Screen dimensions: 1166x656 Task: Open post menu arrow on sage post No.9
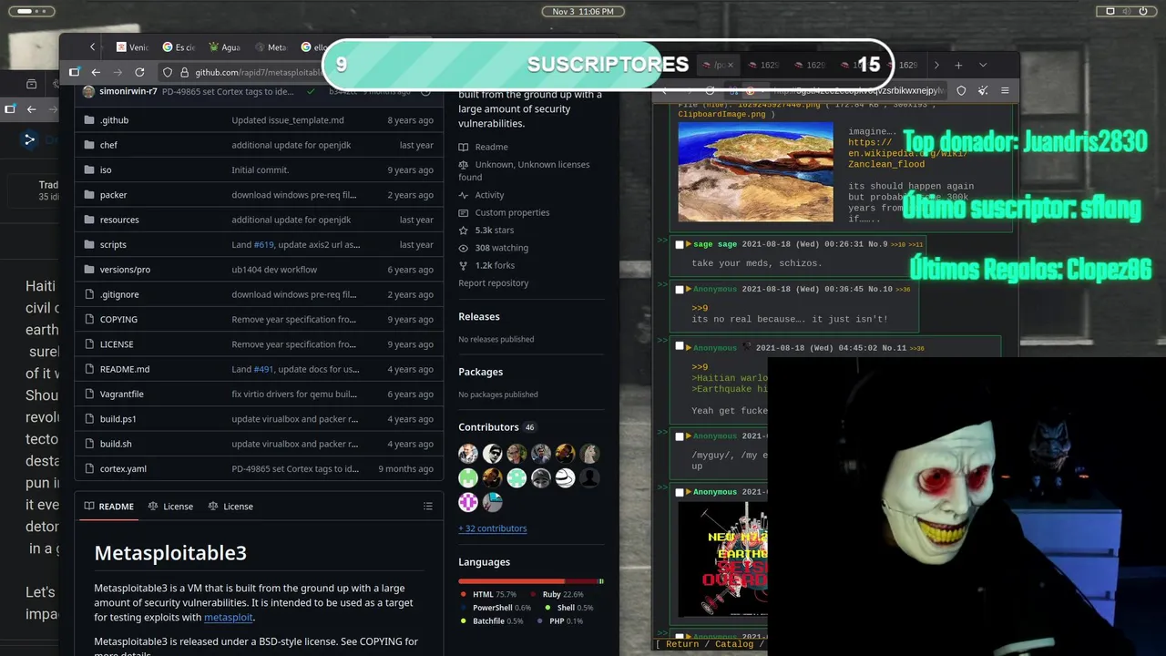[x=690, y=244]
